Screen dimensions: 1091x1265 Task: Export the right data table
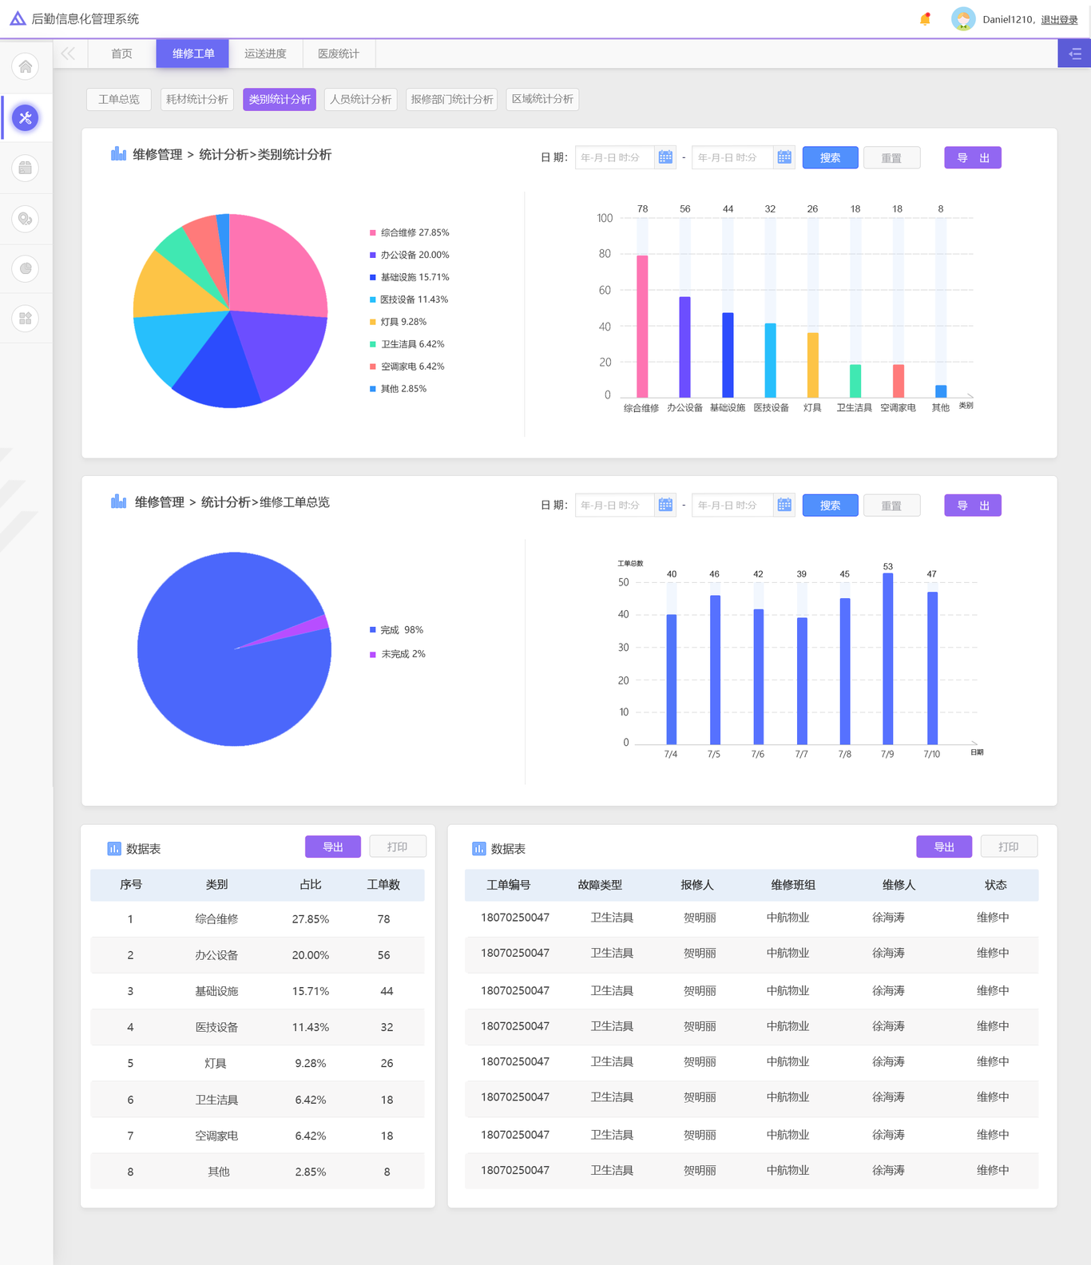click(944, 847)
